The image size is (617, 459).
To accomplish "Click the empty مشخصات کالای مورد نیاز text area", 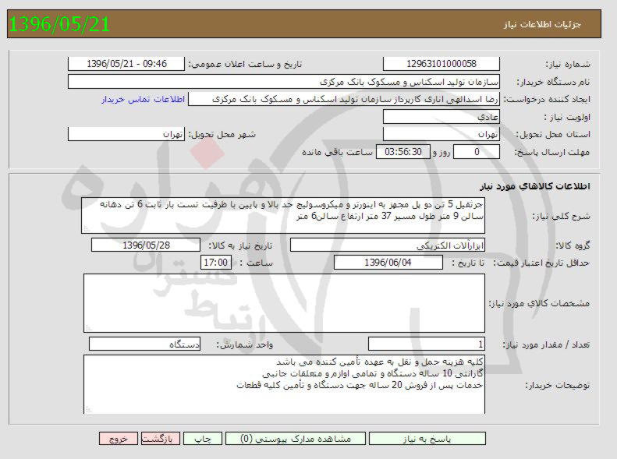I will tap(284, 303).
